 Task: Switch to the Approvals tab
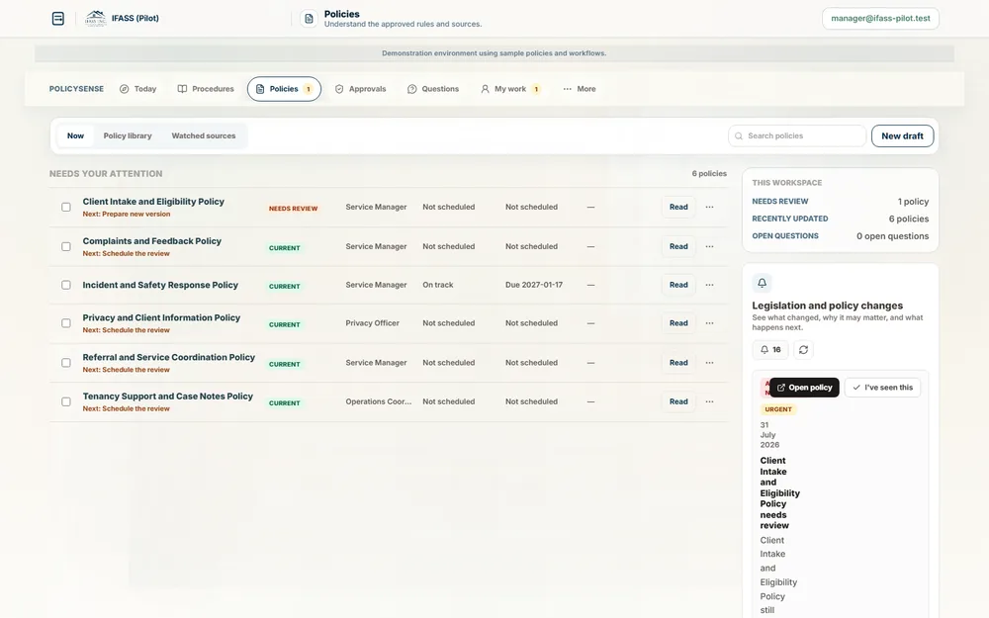360,89
